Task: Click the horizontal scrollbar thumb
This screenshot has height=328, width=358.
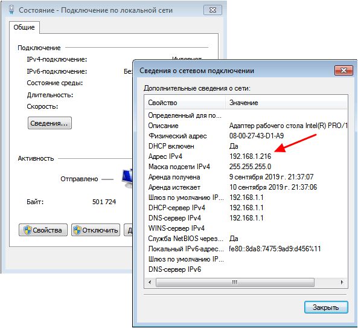Action: [x=235, y=282]
